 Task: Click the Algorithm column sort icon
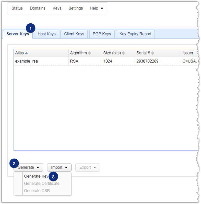(89, 53)
